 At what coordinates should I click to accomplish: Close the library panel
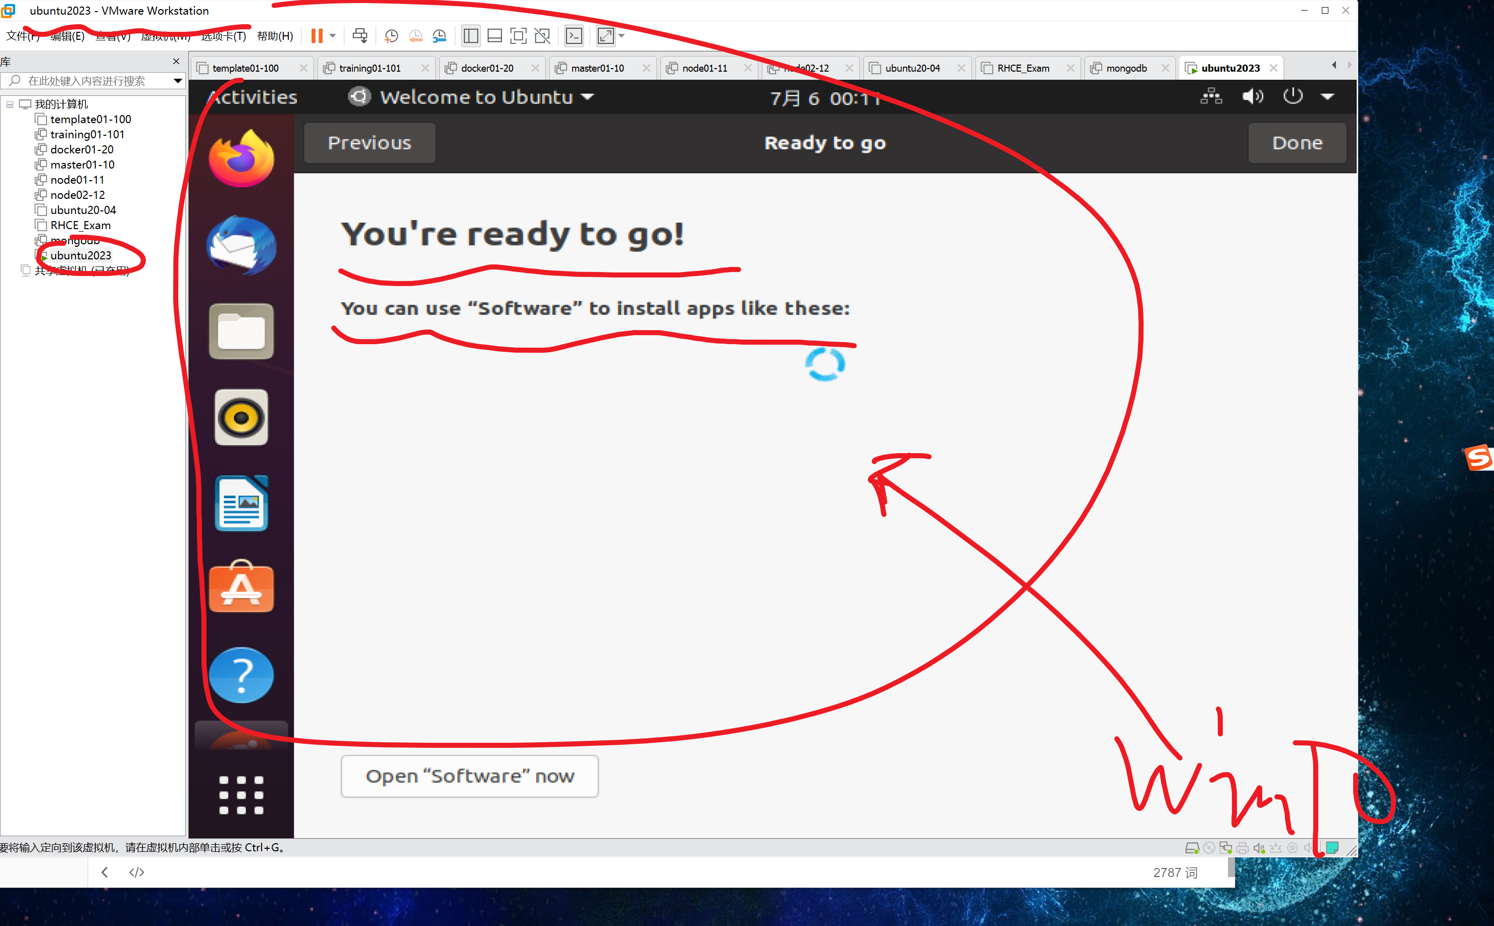(177, 61)
